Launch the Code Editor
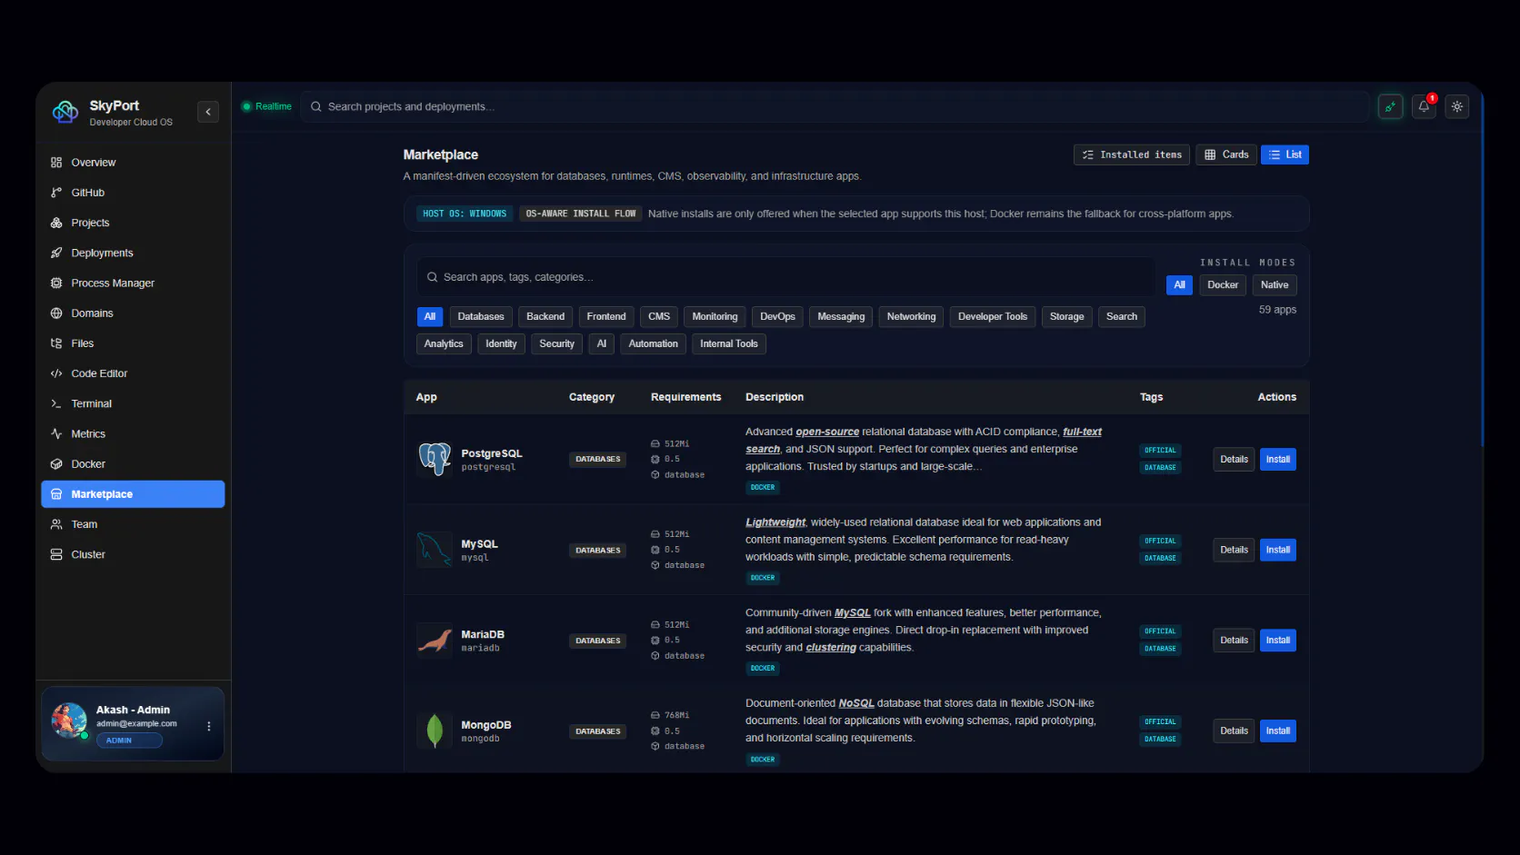 [133, 373]
